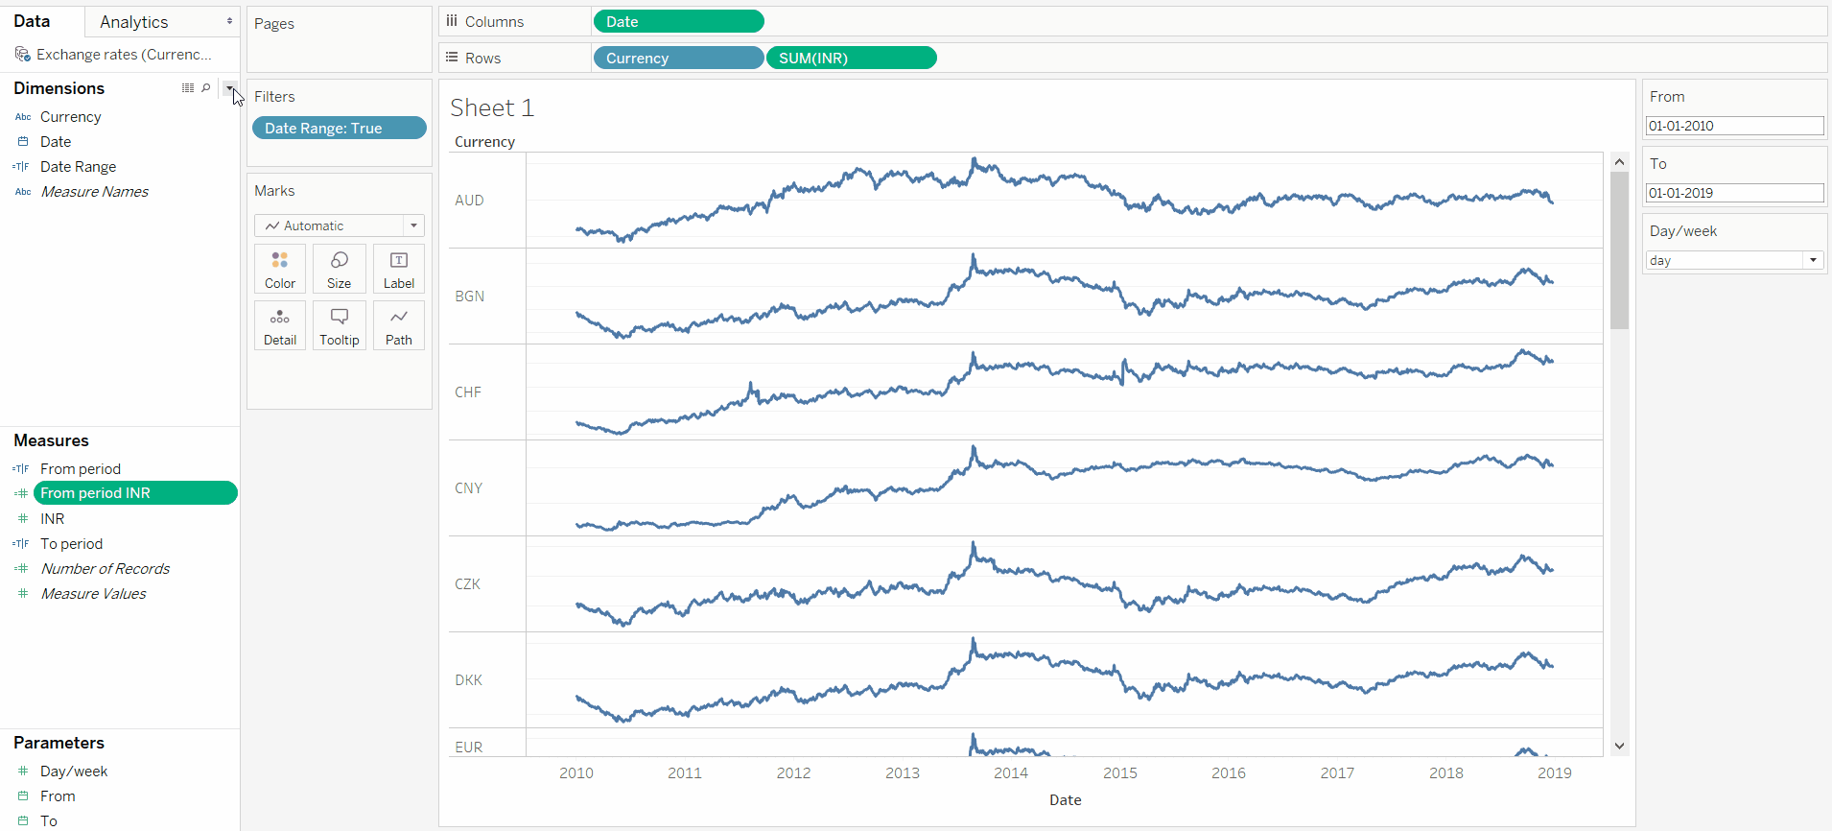Click the To date input field

pyautogui.click(x=1735, y=193)
